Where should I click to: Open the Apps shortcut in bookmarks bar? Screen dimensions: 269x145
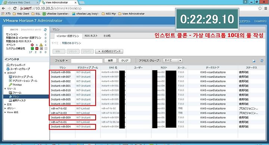coord(6,14)
